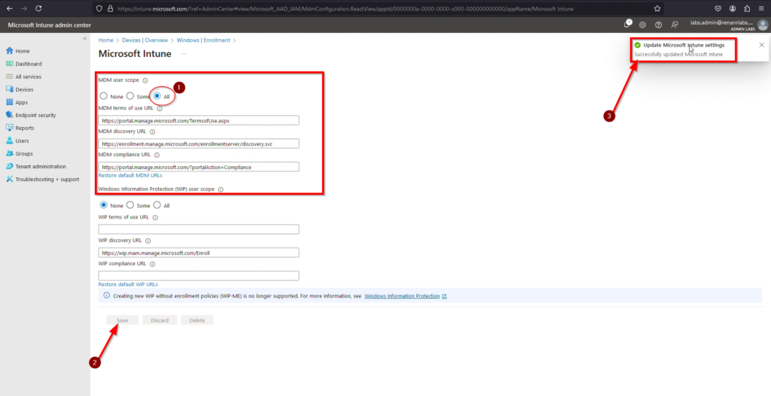
Task: Click info icon beside WIP discovery URL
Action: pos(148,241)
